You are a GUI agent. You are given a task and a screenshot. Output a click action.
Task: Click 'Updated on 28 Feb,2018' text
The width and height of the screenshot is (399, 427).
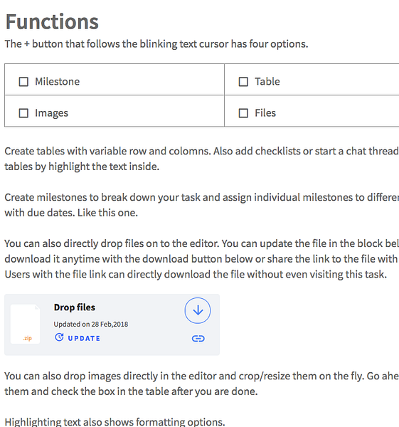coord(90,324)
